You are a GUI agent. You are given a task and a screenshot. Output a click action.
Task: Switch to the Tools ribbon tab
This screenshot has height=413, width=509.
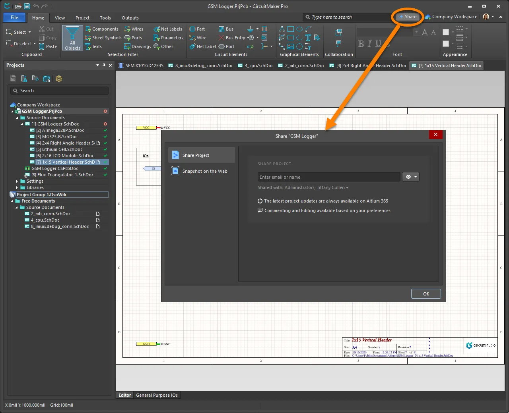(105, 18)
